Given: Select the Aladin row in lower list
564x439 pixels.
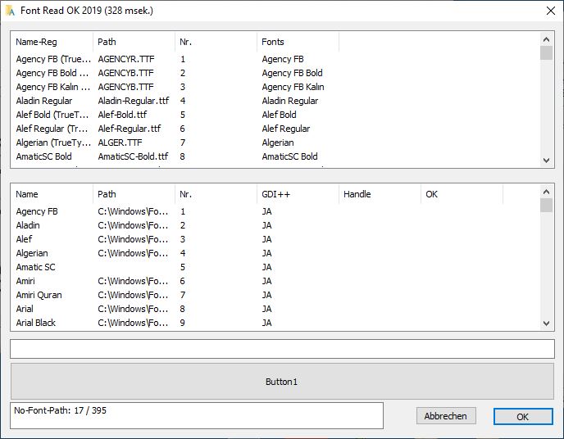Looking at the screenshot, I should (28, 225).
